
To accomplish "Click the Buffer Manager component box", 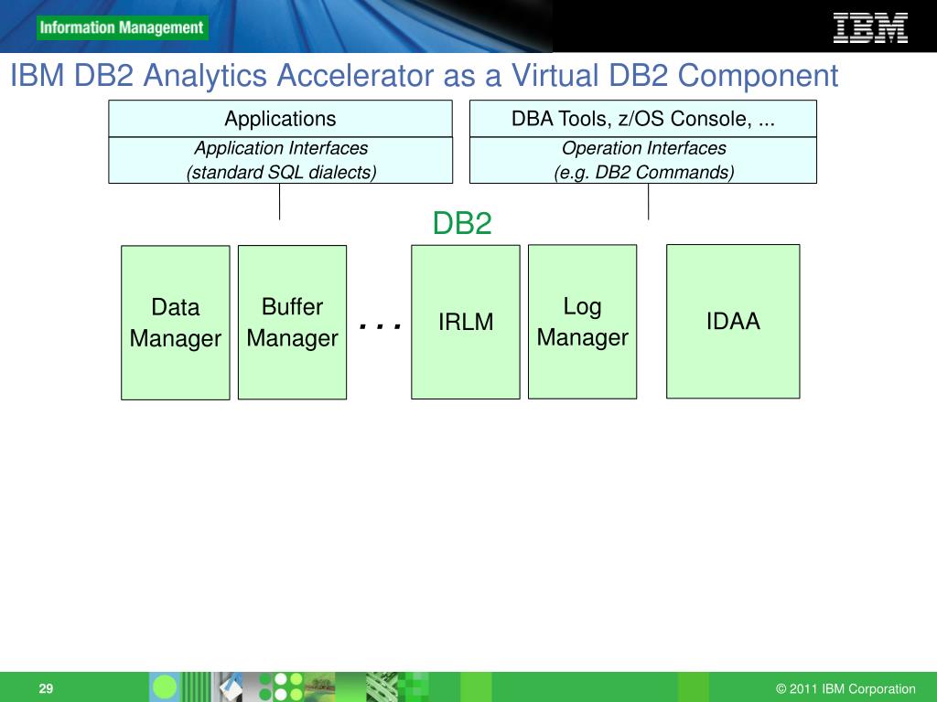I will (292, 323).
